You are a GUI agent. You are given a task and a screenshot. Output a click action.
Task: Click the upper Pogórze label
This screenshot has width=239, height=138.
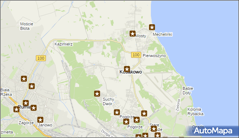[127, 117]
